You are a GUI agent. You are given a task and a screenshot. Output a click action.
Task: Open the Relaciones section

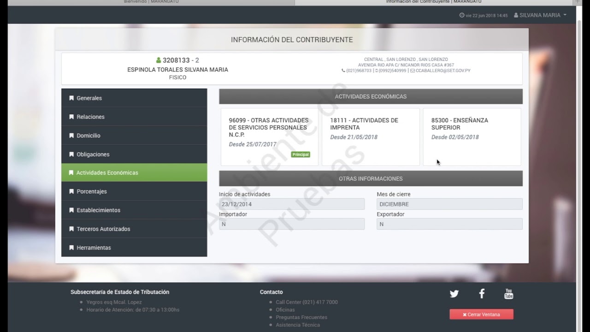[x=90, y=117]
